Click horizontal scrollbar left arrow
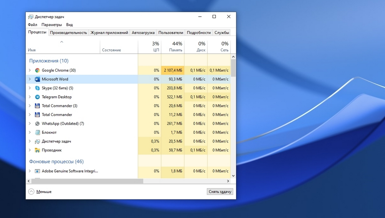The image size is (385, 218). 29,181
